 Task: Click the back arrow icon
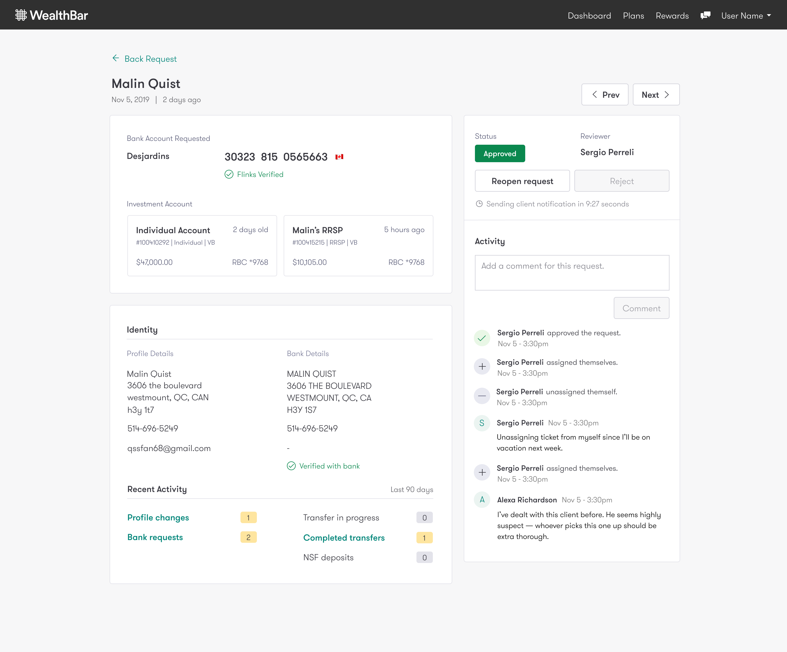(116, 58)
